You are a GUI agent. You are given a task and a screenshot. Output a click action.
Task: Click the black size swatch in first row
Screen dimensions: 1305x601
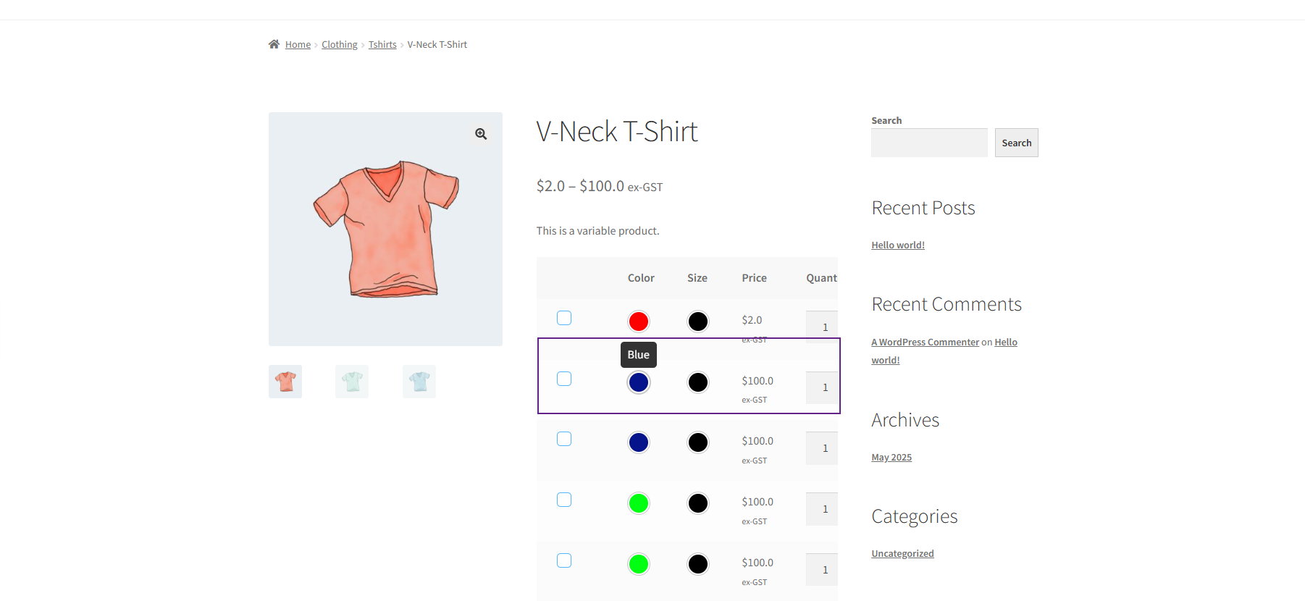[x=697, y=321]
